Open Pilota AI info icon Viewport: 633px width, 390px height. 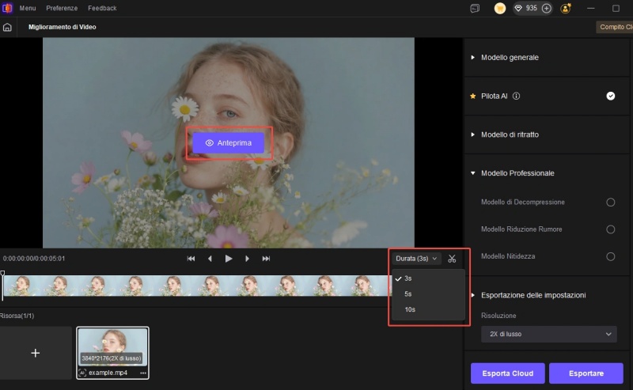click(516, 96)
